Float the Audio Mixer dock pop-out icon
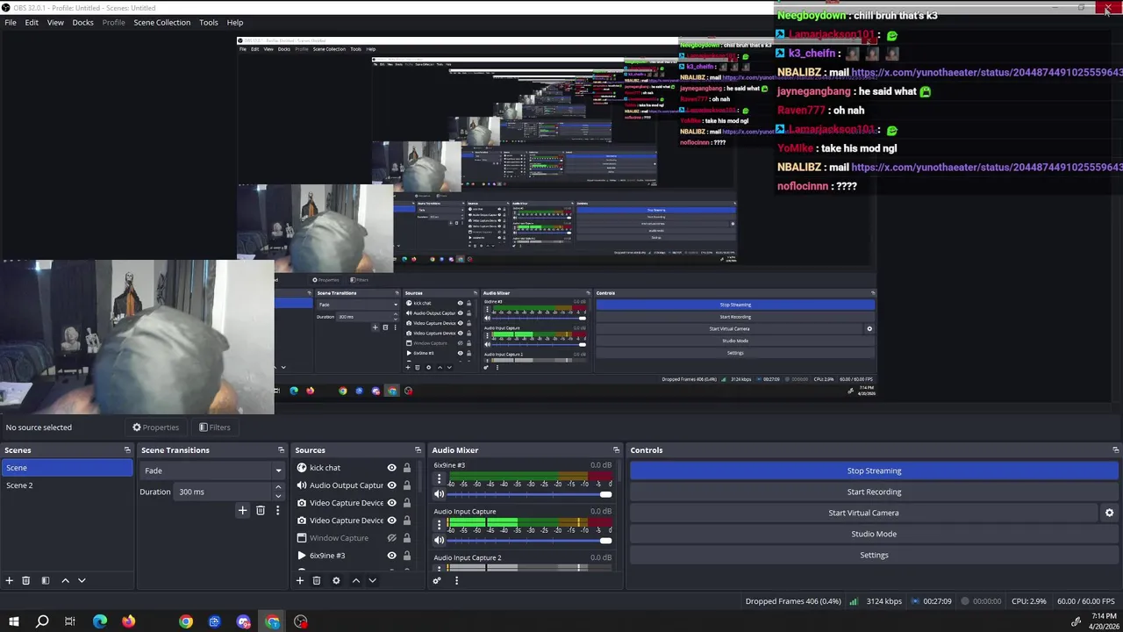This screenshot has width=1123, height=632. pos(616,450)
